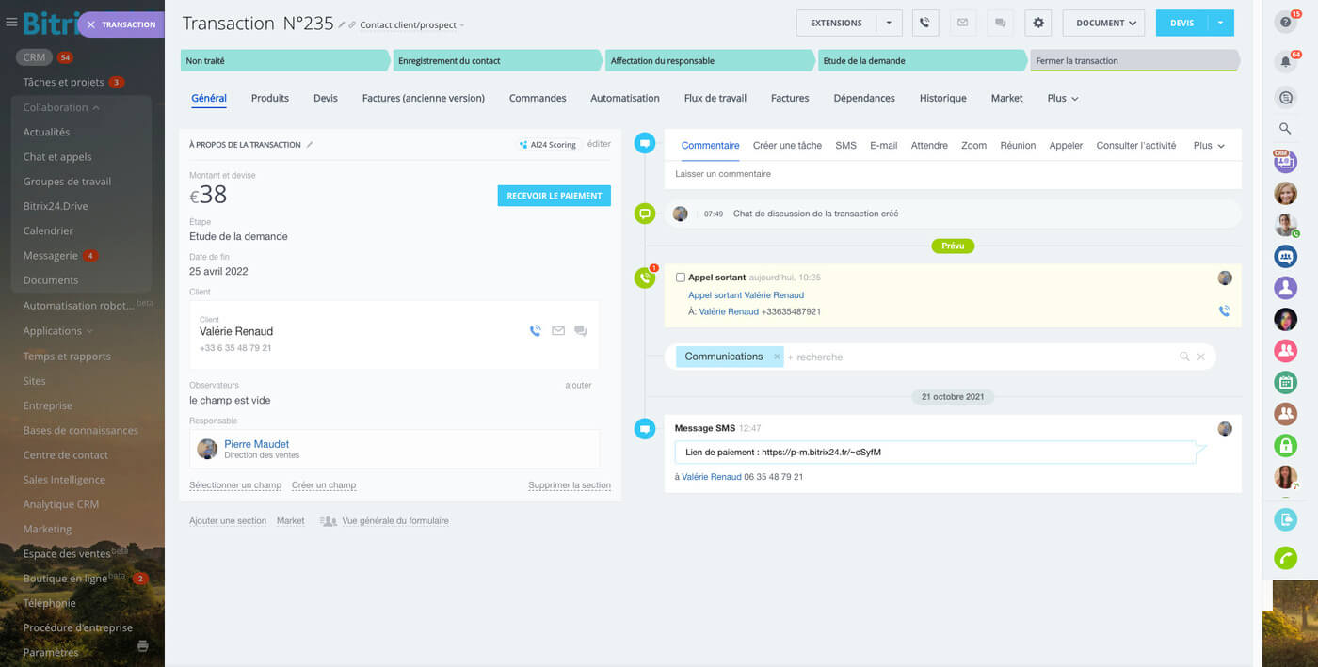
Task: Edit transaction title with pencil icon
Action: point(342,24)
